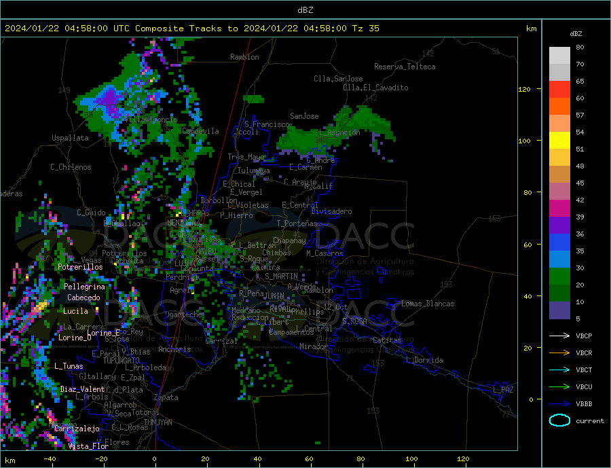
Task: Click the white 'Vista_Flor' map label
Action: 88,446
